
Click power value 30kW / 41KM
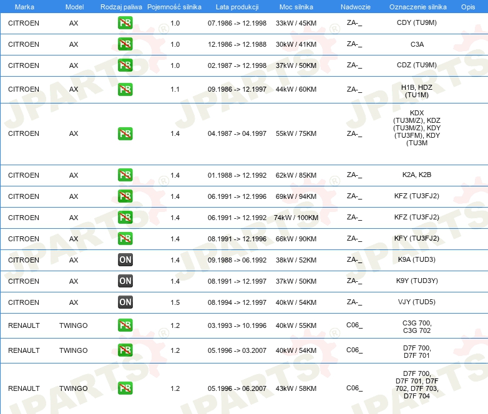point(296,44)
